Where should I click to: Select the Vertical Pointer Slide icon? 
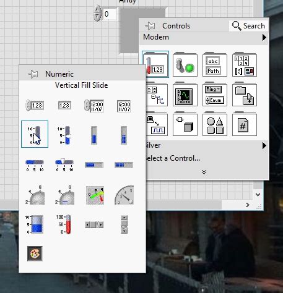[64, 135]
